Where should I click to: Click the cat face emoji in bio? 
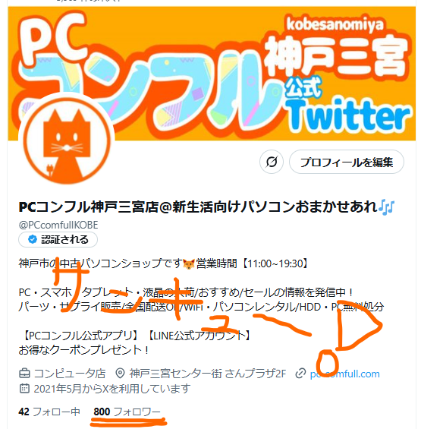pyautogui.click(x=189, y=264)
